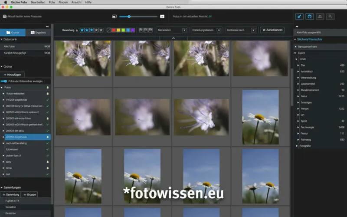Open the circular analysis panel icon
Viewport: 347px width, 217px height.
coord(310,16)
